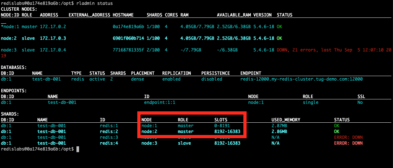Click the green OK status of node:2

tap(279, 38)
